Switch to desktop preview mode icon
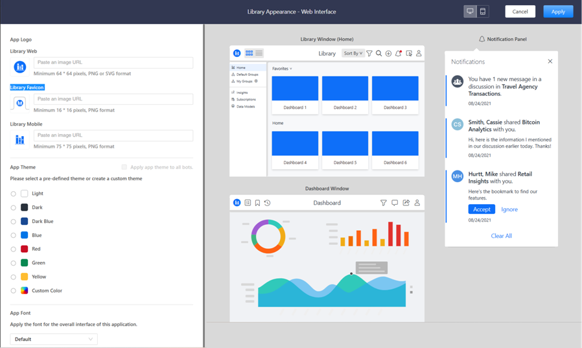 [471, 12]
